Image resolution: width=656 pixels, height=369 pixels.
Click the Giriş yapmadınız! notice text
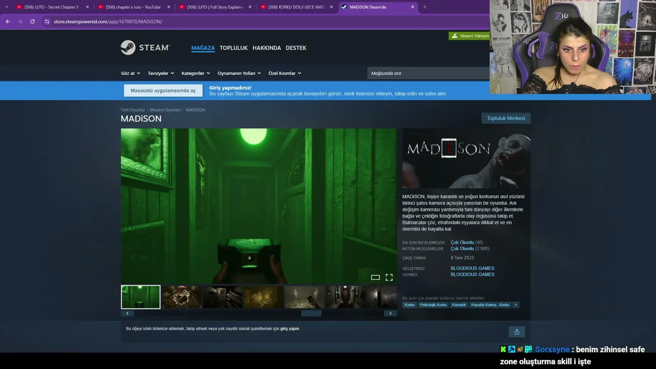231,88
